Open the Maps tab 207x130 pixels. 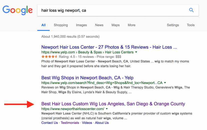coord(115,25)
